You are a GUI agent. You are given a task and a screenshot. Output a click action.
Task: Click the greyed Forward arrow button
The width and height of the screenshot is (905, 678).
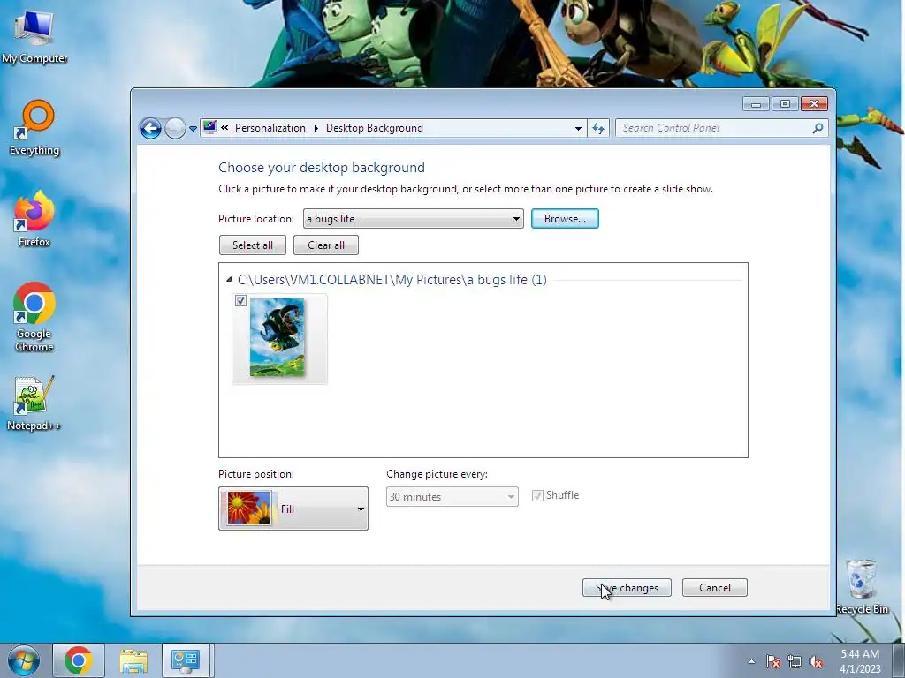coord(175,128)
